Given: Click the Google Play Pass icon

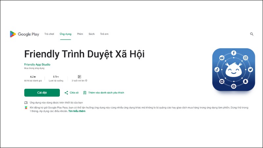Looking at the screenshot, I should 26,108.
